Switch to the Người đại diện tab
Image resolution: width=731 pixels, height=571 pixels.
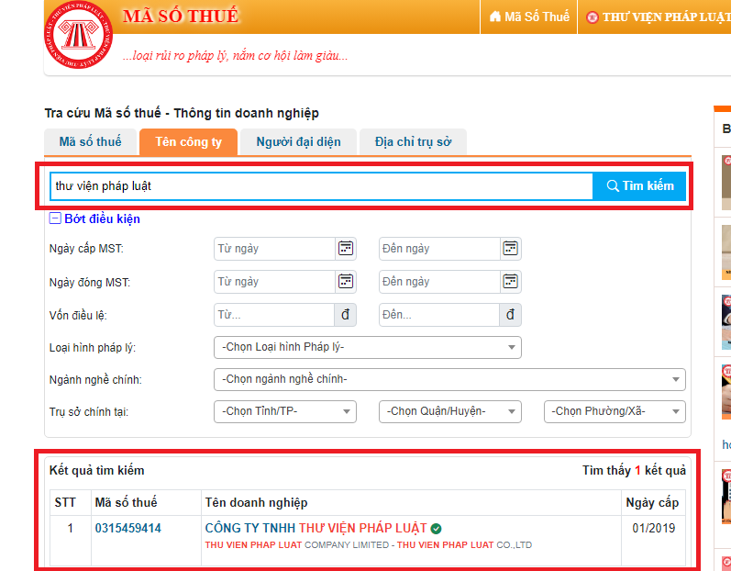tap(298, 141)
